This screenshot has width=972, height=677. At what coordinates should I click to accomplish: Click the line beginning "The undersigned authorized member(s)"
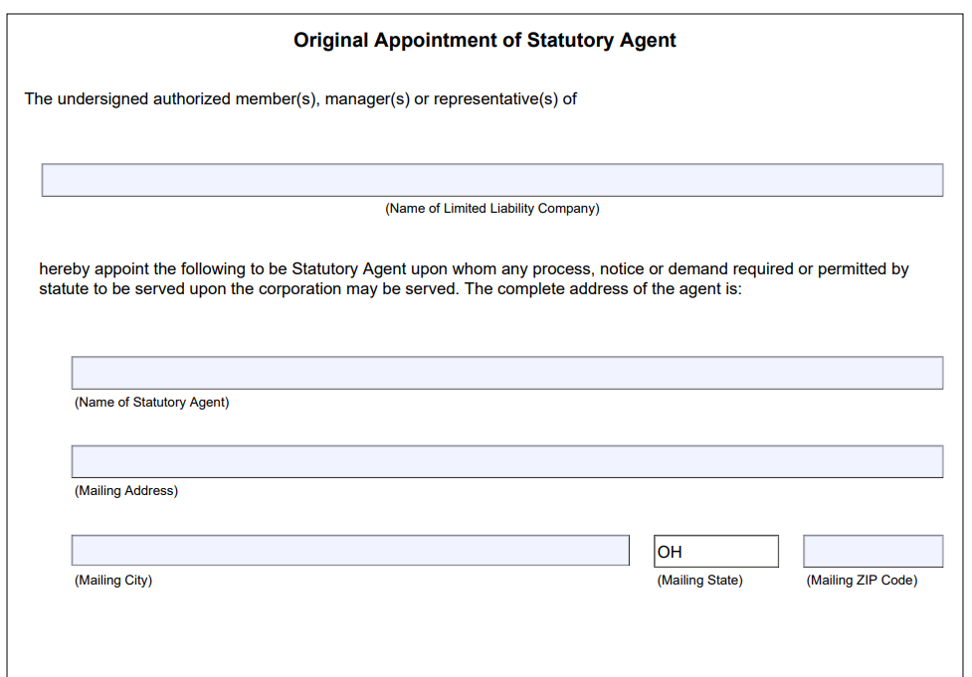tap(300, 99)
